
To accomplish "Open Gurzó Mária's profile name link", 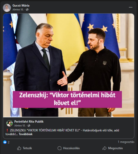I will pos(21,6).
